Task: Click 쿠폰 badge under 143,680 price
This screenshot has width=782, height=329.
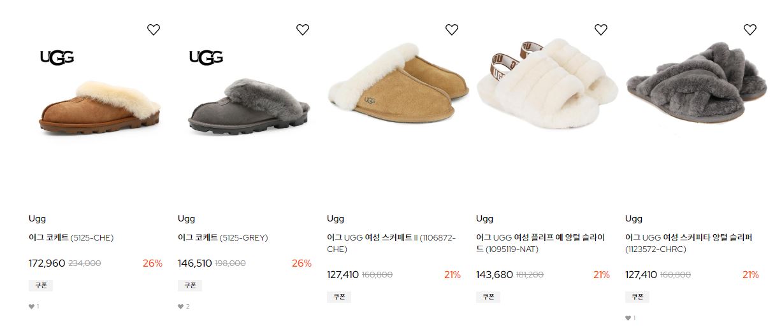Action: point(488,297)
